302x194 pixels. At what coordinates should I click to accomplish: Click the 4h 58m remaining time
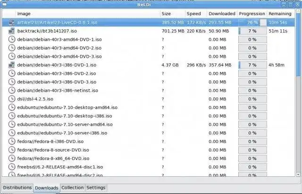(x=277, y=65)
